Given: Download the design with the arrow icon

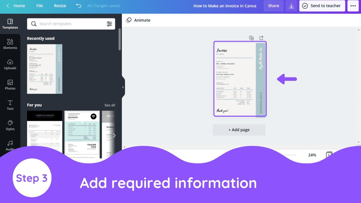Looking at the screenshot, I should (x=291, y=6).
